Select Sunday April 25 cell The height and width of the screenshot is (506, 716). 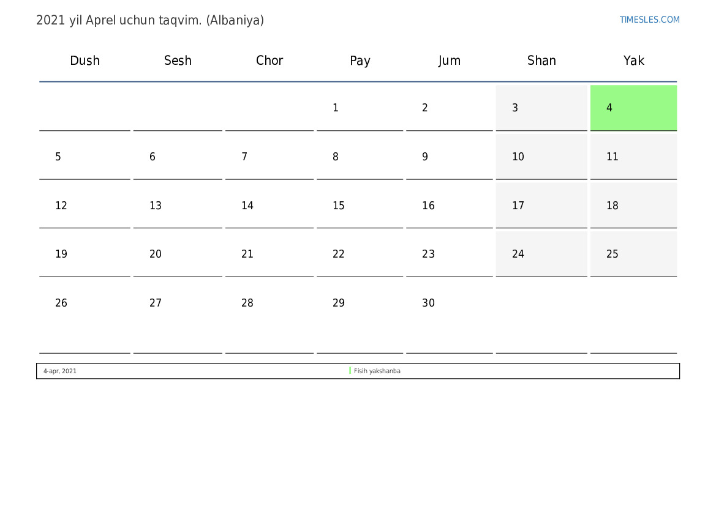coord(633,254)
